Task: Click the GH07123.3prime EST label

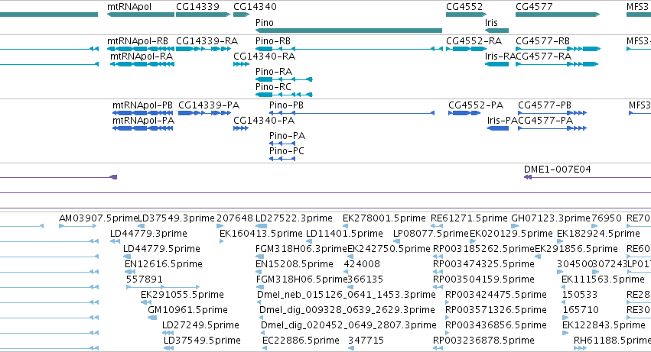Action: 551,218
